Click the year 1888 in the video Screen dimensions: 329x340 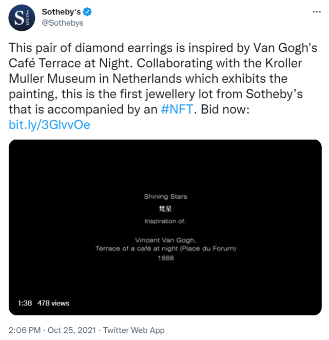coord(166,258)
